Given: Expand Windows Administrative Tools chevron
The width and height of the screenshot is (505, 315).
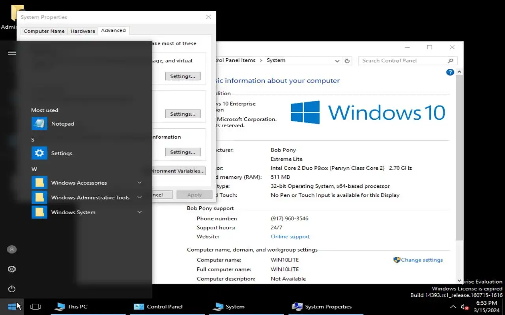Looking at the screenshot, I should (x=139, y=197).
